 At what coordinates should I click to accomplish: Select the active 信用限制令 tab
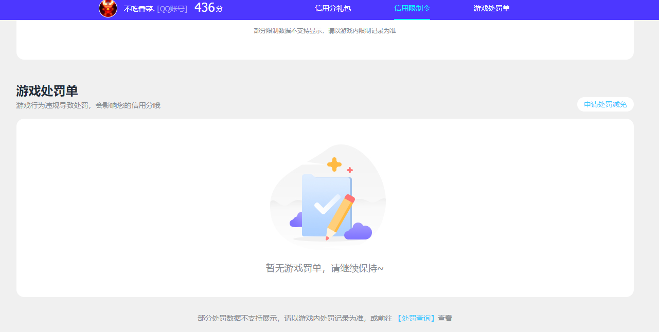pyautogui.click(x=412, y=9)
